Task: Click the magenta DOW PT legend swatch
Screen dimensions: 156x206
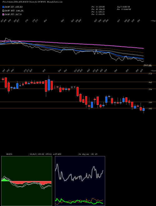Action: (x=3, y=14)
